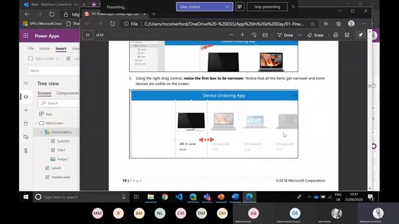
Task: Open Edge settings and more menu
Action: coord(364,24)
